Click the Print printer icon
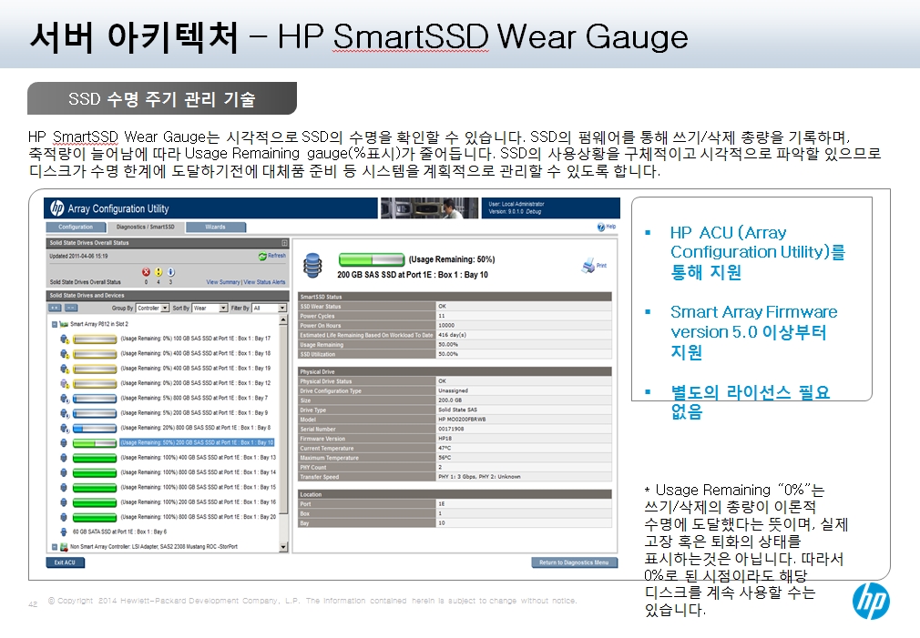The image size is (920, 638). (588, 267)
